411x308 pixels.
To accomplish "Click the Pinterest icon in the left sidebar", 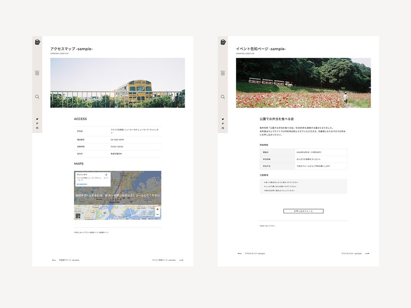I will [x=37, y=124].
